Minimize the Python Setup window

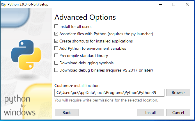[x=160, y=4]
